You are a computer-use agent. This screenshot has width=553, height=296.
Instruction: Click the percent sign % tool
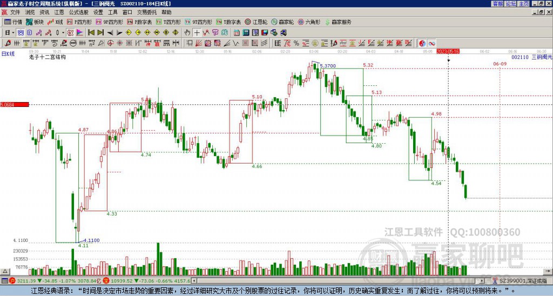coord(296,43)
